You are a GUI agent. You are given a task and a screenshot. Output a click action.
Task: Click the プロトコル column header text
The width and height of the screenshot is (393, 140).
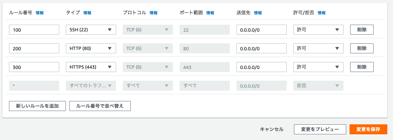tap(134, 13)
